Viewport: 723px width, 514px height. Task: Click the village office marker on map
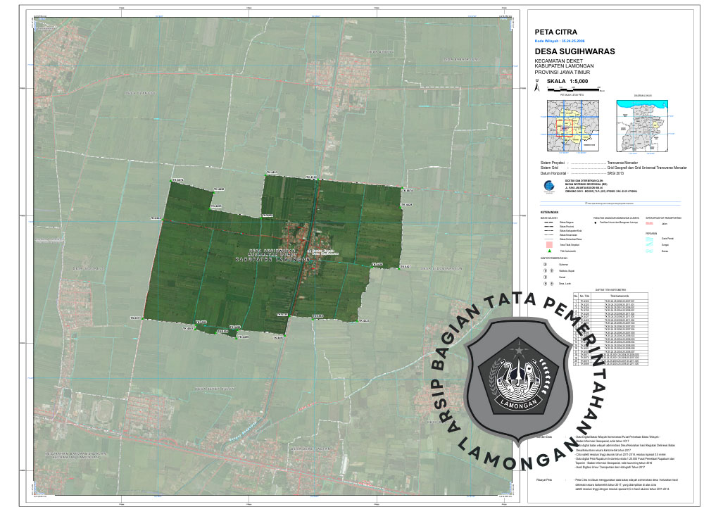(310, 250)
